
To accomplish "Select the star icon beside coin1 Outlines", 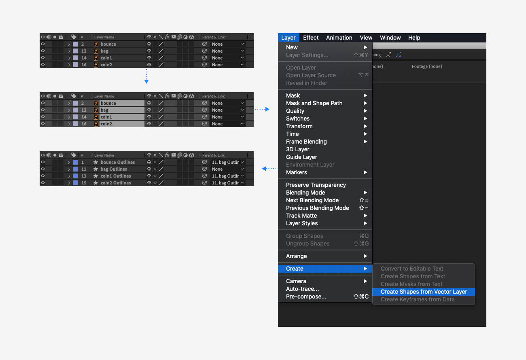I will [96, 176].
